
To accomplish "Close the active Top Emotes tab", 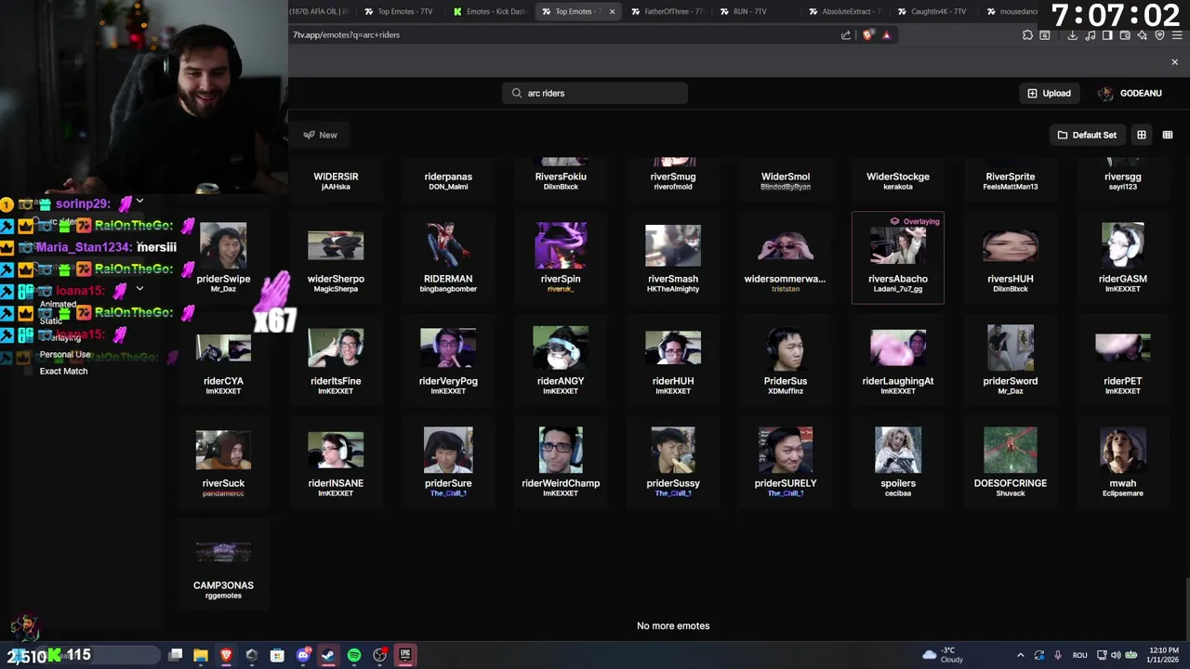I will (612, 11).
